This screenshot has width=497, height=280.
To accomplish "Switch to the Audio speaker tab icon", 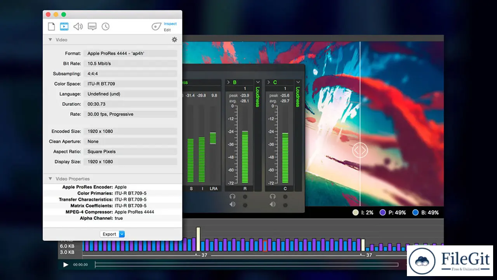I will (78, 26).
